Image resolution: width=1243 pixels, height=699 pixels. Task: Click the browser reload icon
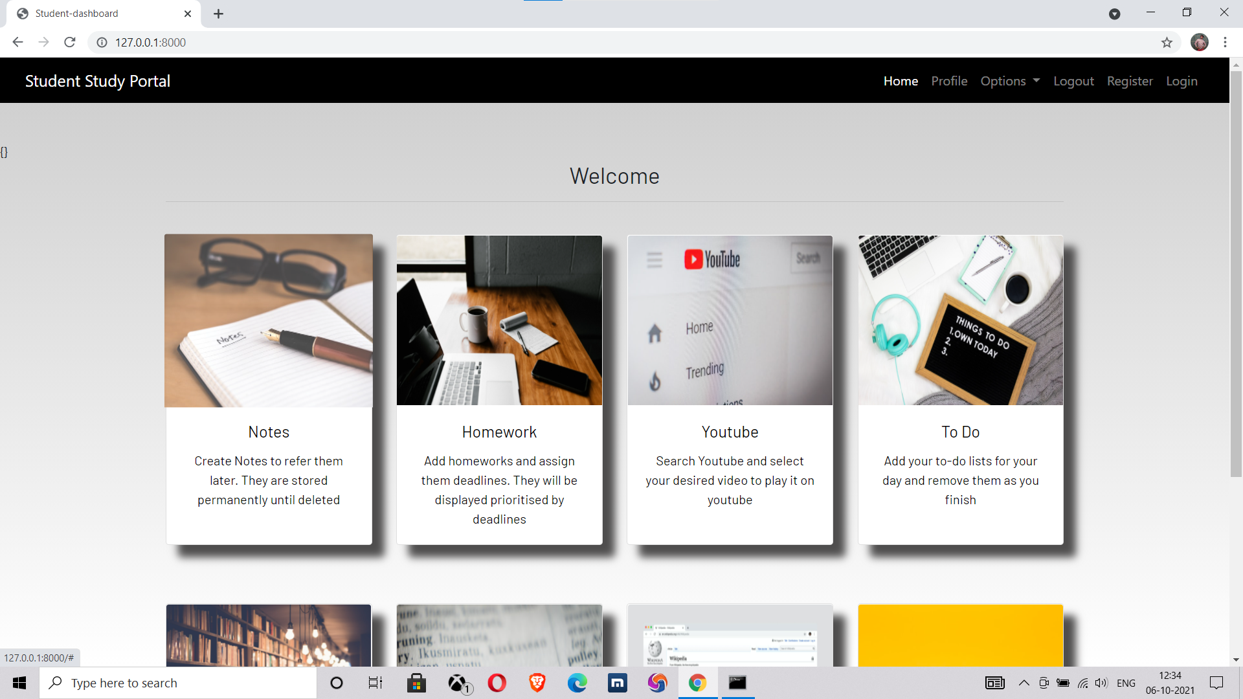pyautogui.click(x=69, y=42)
